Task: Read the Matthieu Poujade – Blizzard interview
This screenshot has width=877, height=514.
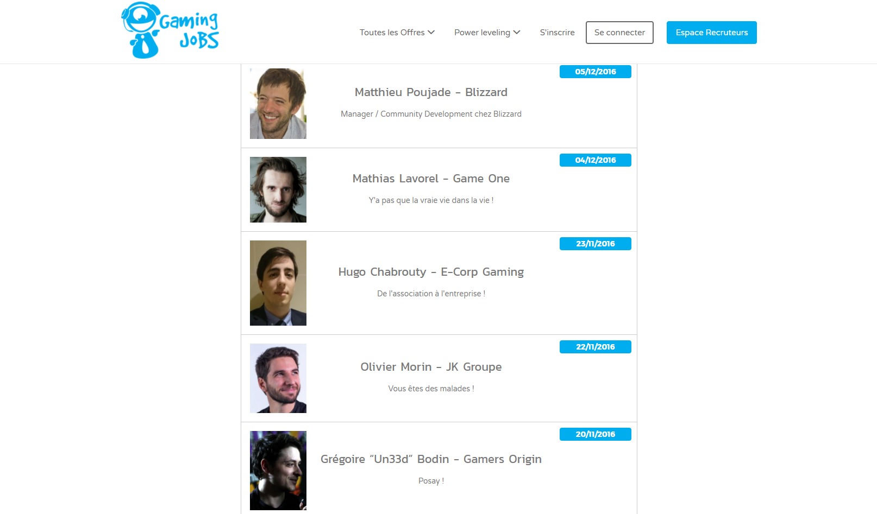Action: (x=431, y=92)
